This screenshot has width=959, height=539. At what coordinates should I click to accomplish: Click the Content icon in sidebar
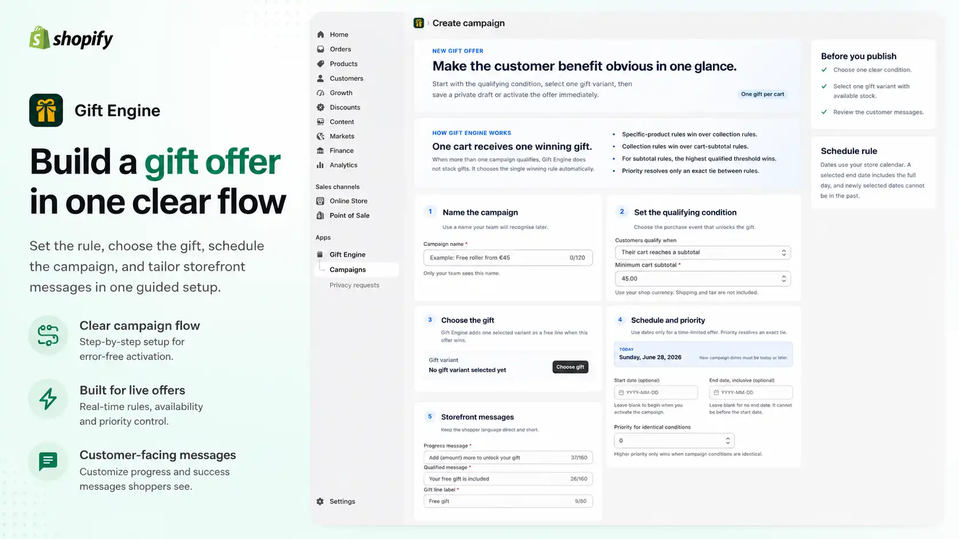(321, 122)
